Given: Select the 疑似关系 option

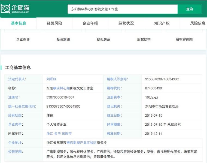Looking at the screenshot, I should pyautogui.click(x=103, y=39).
